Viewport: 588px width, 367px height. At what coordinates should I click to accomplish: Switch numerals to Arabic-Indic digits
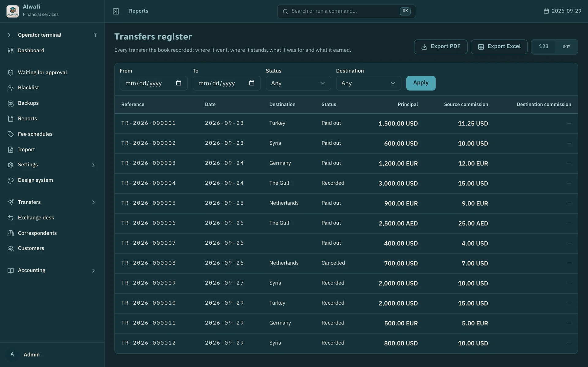(566, 46)
